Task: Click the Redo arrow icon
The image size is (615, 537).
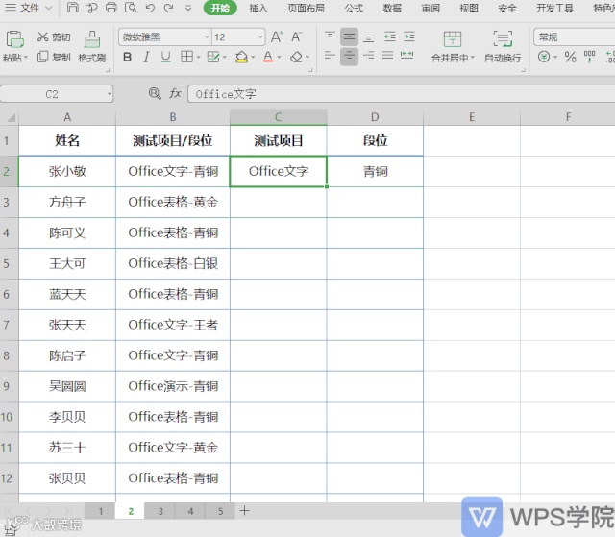Action: 169,8
